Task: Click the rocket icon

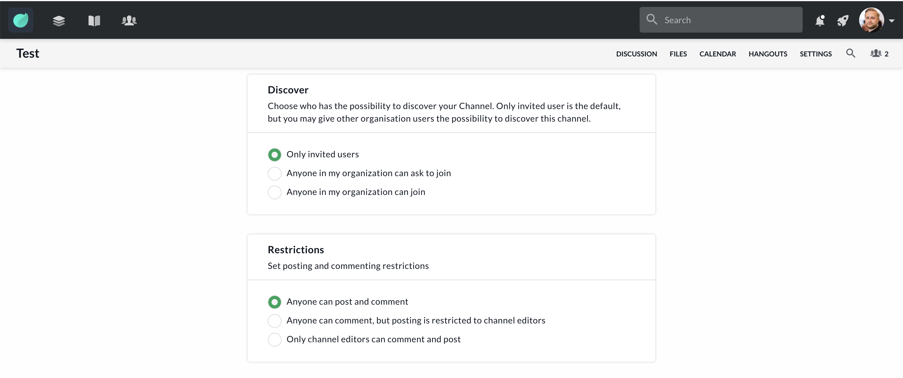Action: click(843, 21)
